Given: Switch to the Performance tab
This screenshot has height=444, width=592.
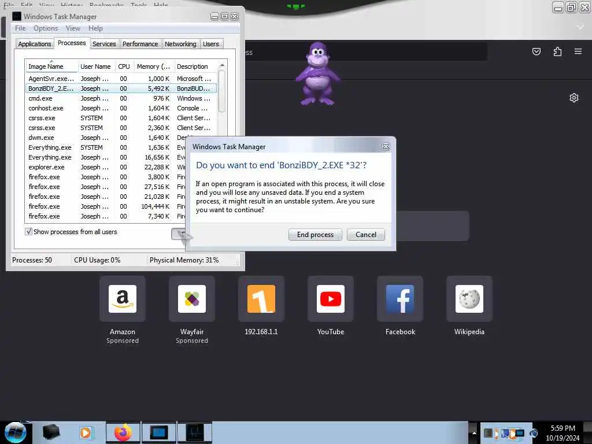Looking at the screenshot, I should click(x=140, y=44).
